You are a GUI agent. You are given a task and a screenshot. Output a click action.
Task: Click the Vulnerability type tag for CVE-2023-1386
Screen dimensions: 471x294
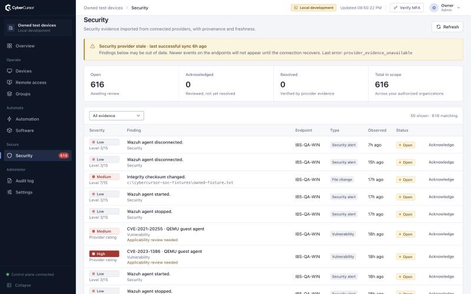click(343, 257)
